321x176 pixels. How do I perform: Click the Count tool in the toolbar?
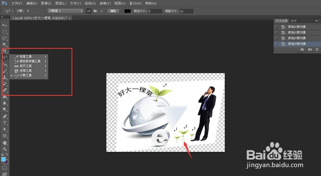(x=4, y=58)
